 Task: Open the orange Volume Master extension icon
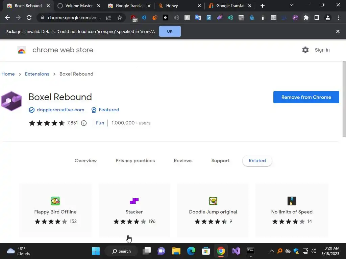point(155,18)
